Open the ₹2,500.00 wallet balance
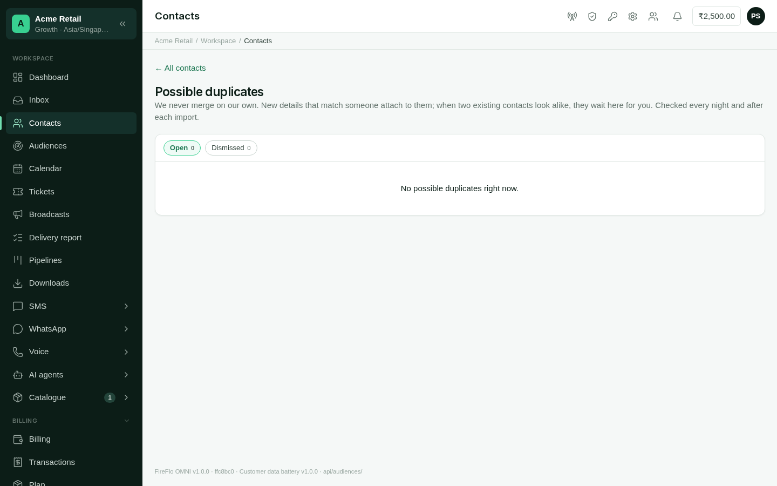777x486 pixels. point(716,16)
